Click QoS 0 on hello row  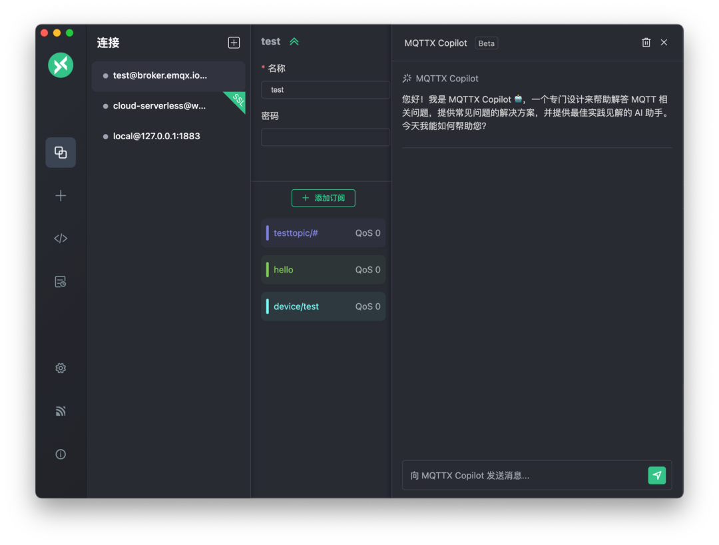[367, 270]
